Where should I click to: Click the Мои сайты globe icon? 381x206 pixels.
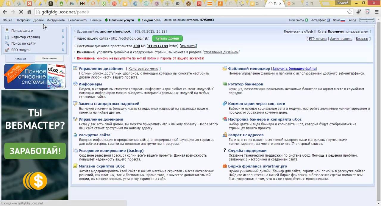pos(306,20)
